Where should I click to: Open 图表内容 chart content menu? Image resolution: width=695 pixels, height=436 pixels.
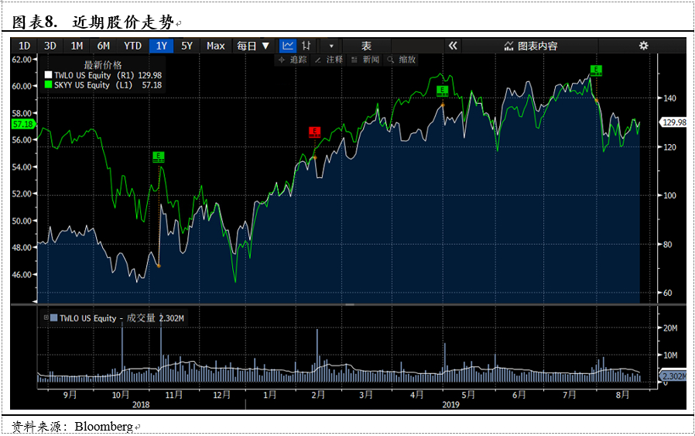(531, 46)
